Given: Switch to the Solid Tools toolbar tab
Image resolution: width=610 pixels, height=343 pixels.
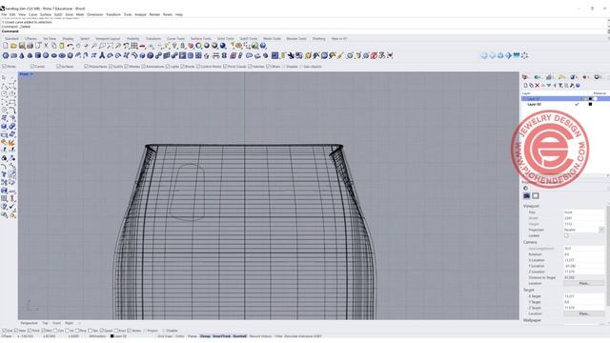Looking at the screenshot, I should pyautogui.click(x=225, y=38).
